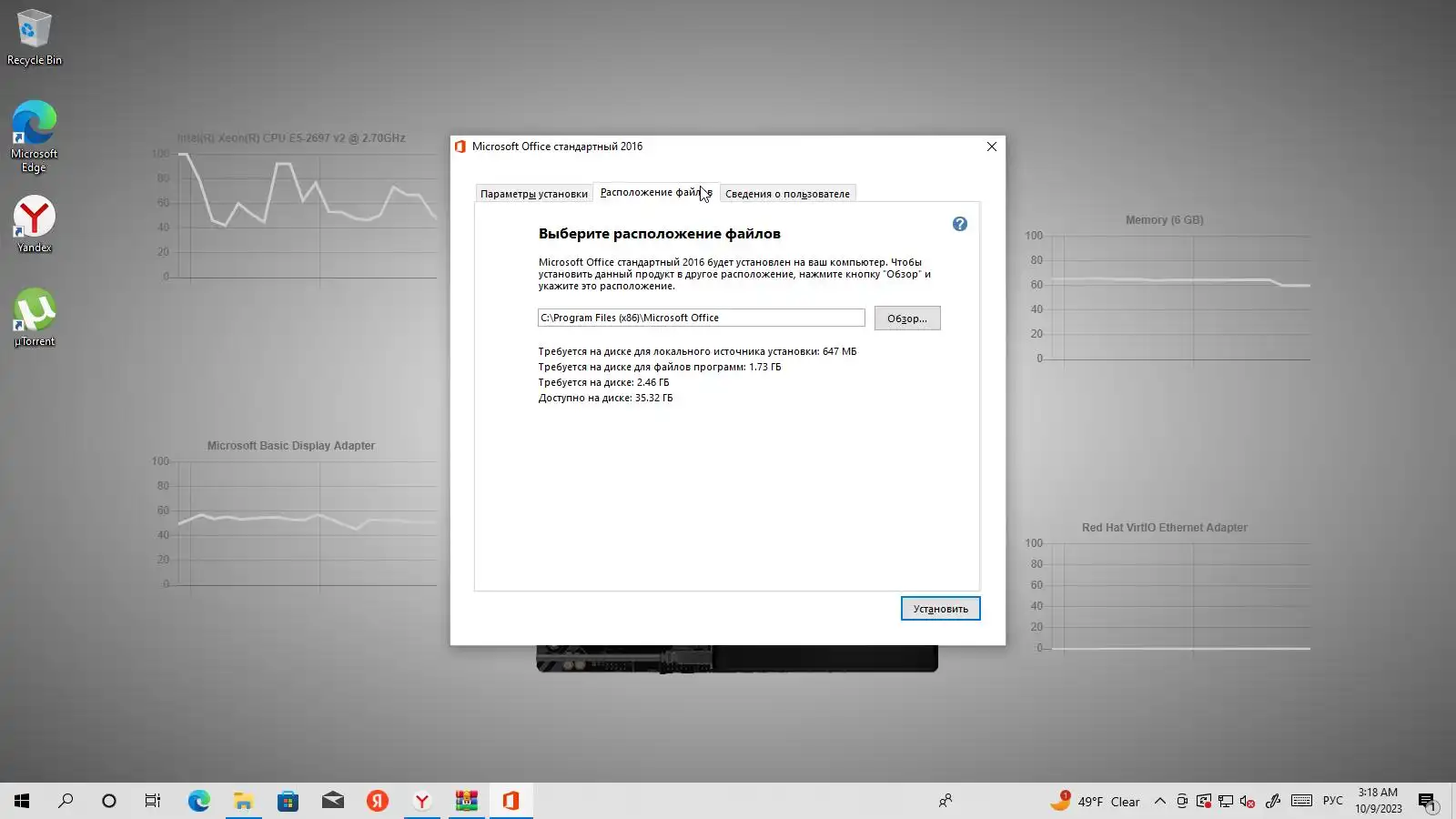Click the Обзор... browse button
Viewport: 1456px width, 819px height.
point(907,318)
